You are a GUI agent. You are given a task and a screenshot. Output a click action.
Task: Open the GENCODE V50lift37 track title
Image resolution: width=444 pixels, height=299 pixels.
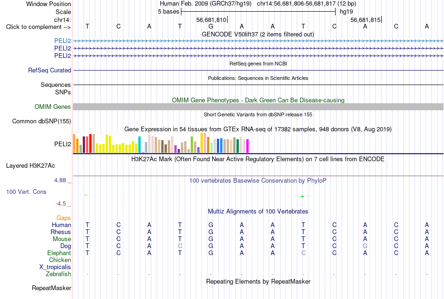click(258, 34)
